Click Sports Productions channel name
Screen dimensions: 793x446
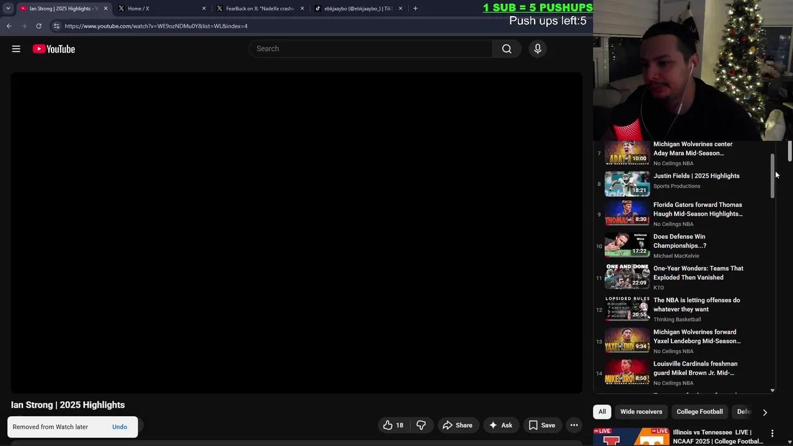pyautogui.click(x=677, y=186)
